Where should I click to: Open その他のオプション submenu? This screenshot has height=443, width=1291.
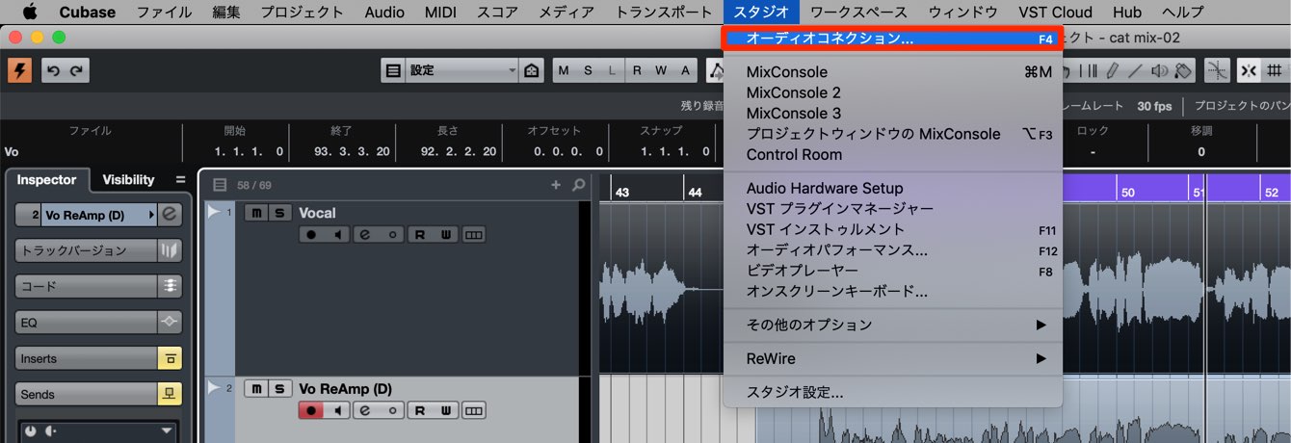coord(893,325)
